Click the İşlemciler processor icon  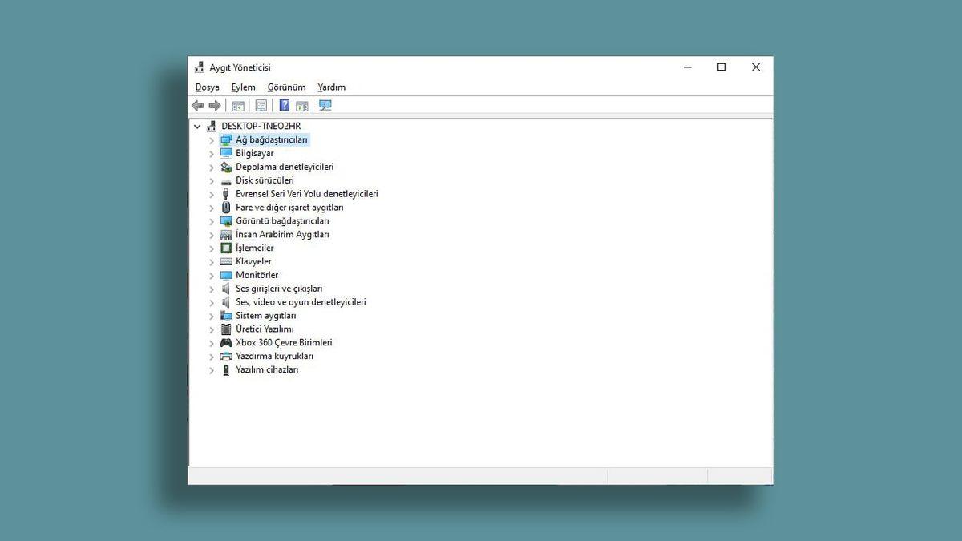(225, 248)
